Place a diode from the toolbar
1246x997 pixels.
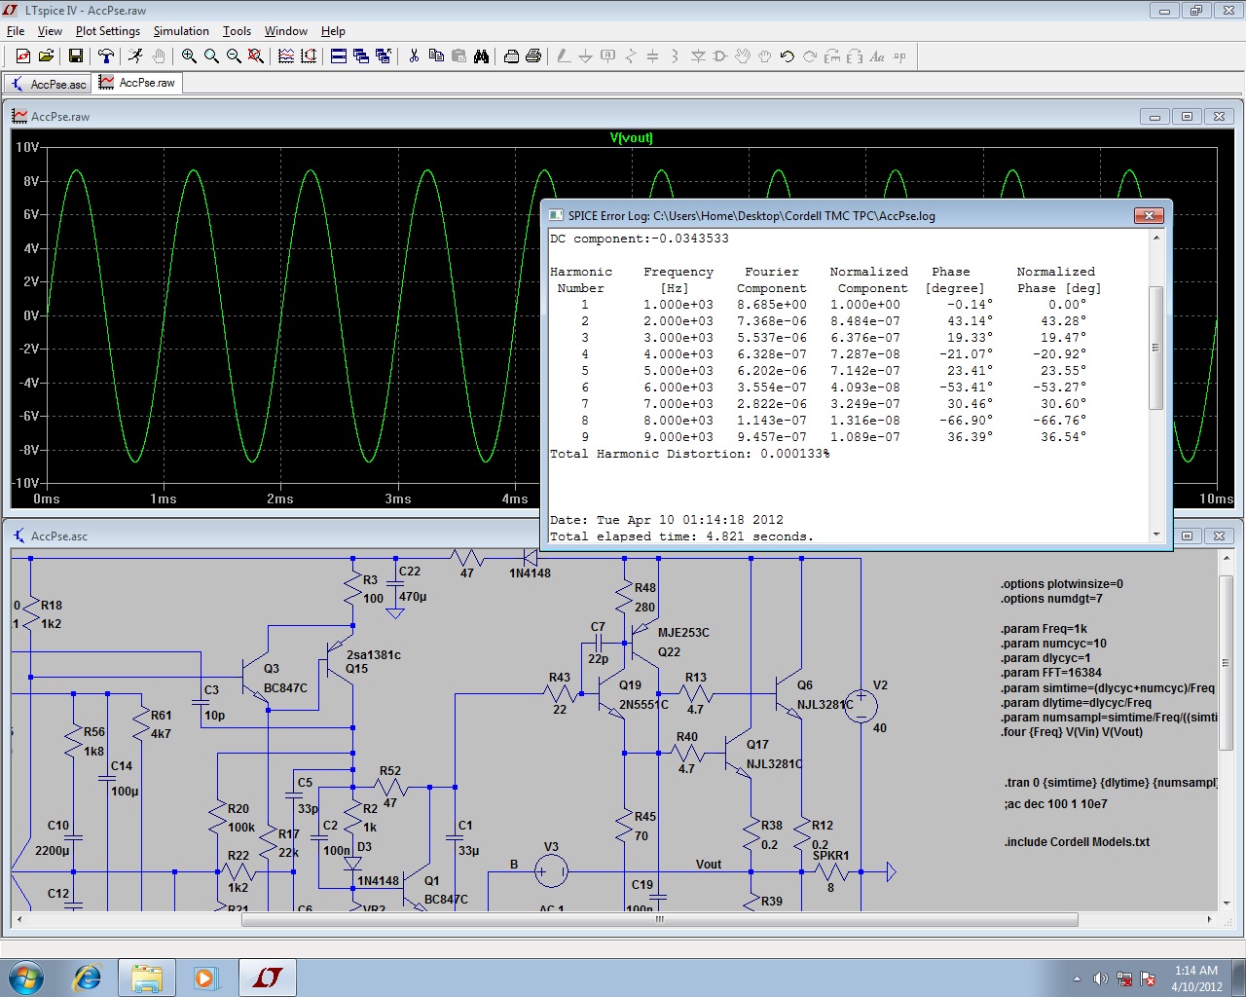point(698,56)
